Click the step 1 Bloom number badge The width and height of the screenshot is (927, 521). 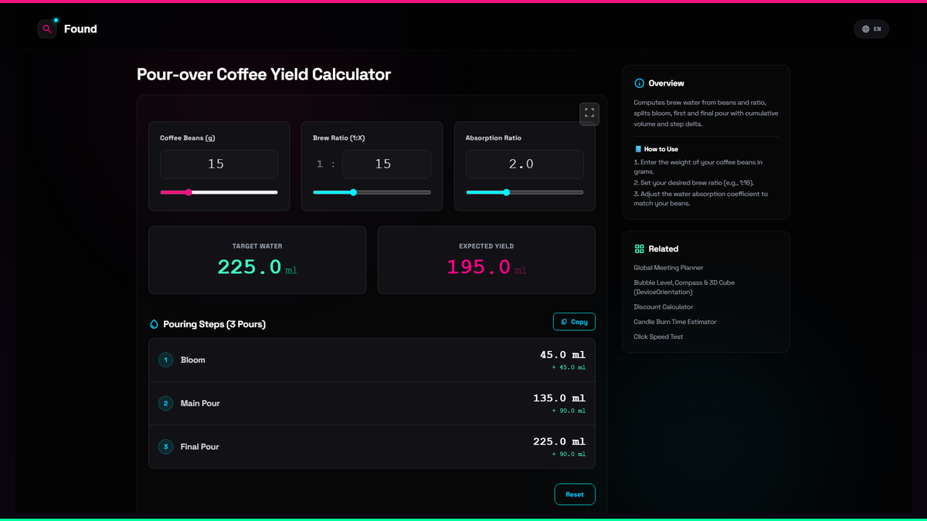point(165,360)
